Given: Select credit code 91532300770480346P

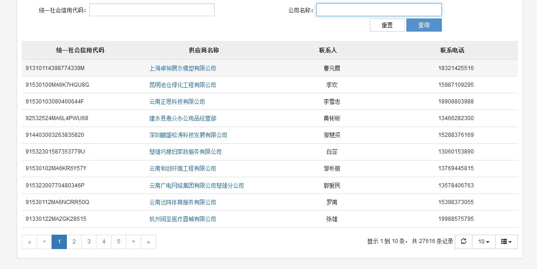Looking at the screenshot, I should (55, 185).
